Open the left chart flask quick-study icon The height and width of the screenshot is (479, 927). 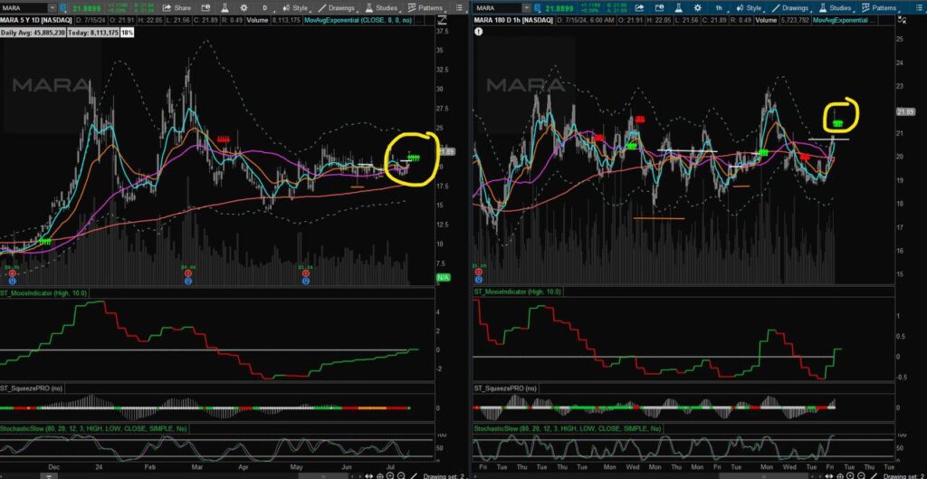(225, 7)
